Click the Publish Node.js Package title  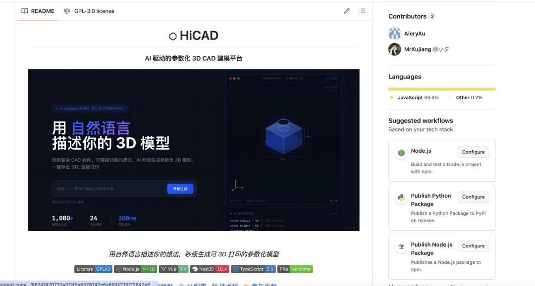(431, 249)
